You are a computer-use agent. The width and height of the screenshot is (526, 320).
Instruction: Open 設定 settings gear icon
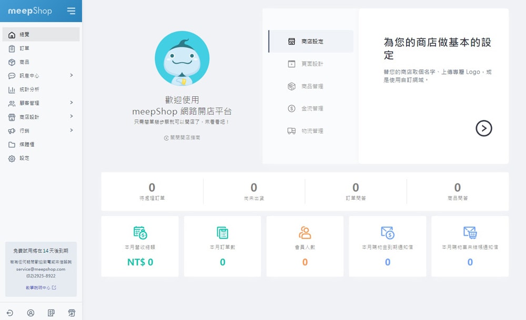pos(12,159)
